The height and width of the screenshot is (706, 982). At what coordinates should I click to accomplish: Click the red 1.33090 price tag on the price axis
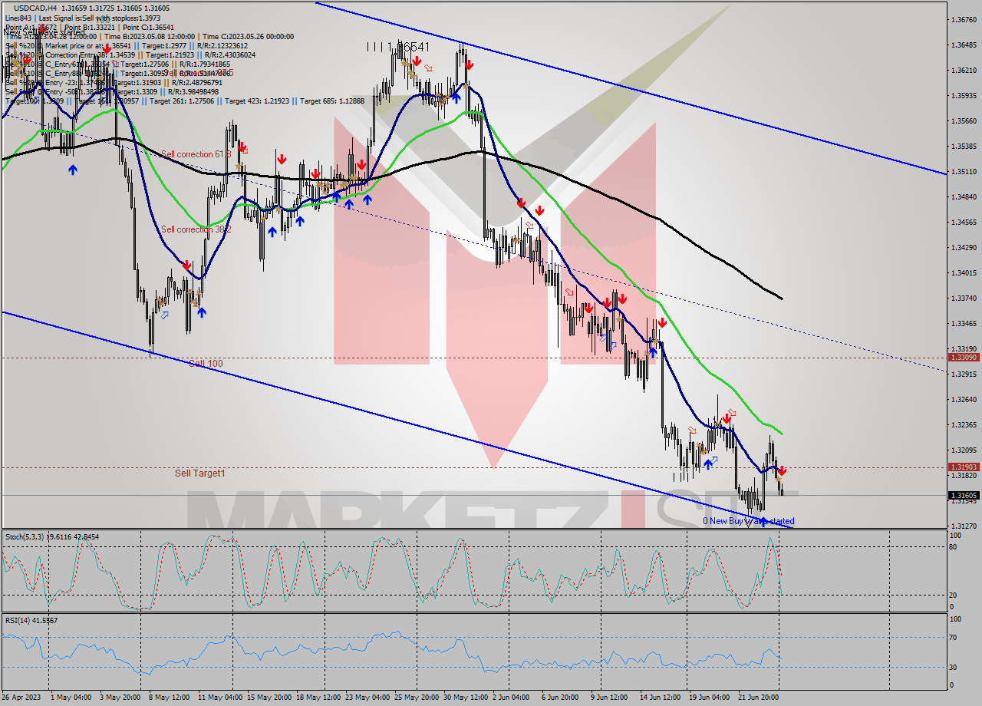964,358
